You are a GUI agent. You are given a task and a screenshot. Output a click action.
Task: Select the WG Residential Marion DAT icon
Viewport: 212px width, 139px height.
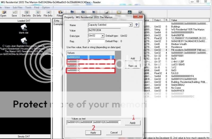(24, 41)
